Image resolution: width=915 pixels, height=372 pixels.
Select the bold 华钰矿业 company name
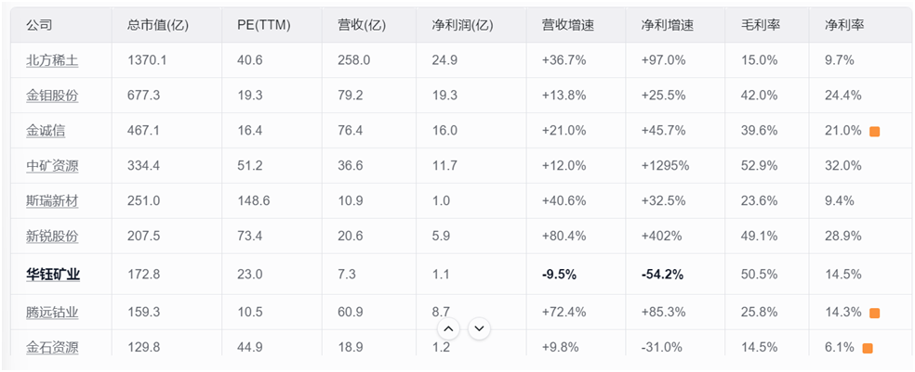point(52,275)
